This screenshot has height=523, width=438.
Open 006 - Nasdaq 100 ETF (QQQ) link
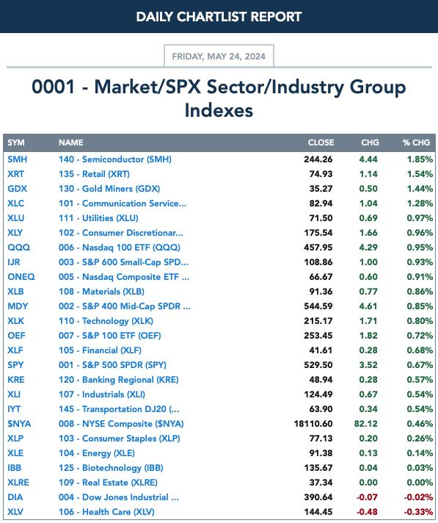120,247
